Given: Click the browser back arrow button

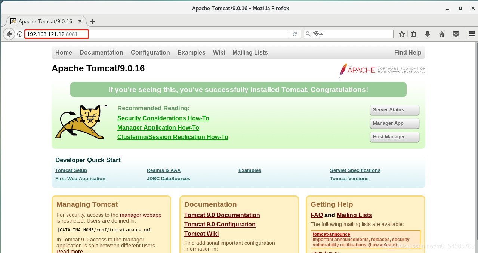Looking at the screenshot, I should pos(9,34).
